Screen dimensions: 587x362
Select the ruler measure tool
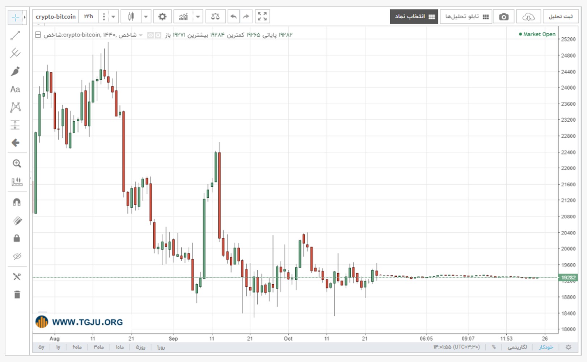17,181
